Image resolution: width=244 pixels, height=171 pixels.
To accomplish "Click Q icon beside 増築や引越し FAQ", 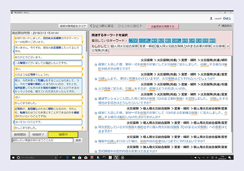I will coord(96,142).
